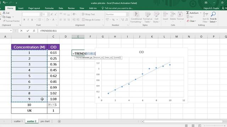
Task: Open the Conditional Formatting menu
Action: [136, 17]
